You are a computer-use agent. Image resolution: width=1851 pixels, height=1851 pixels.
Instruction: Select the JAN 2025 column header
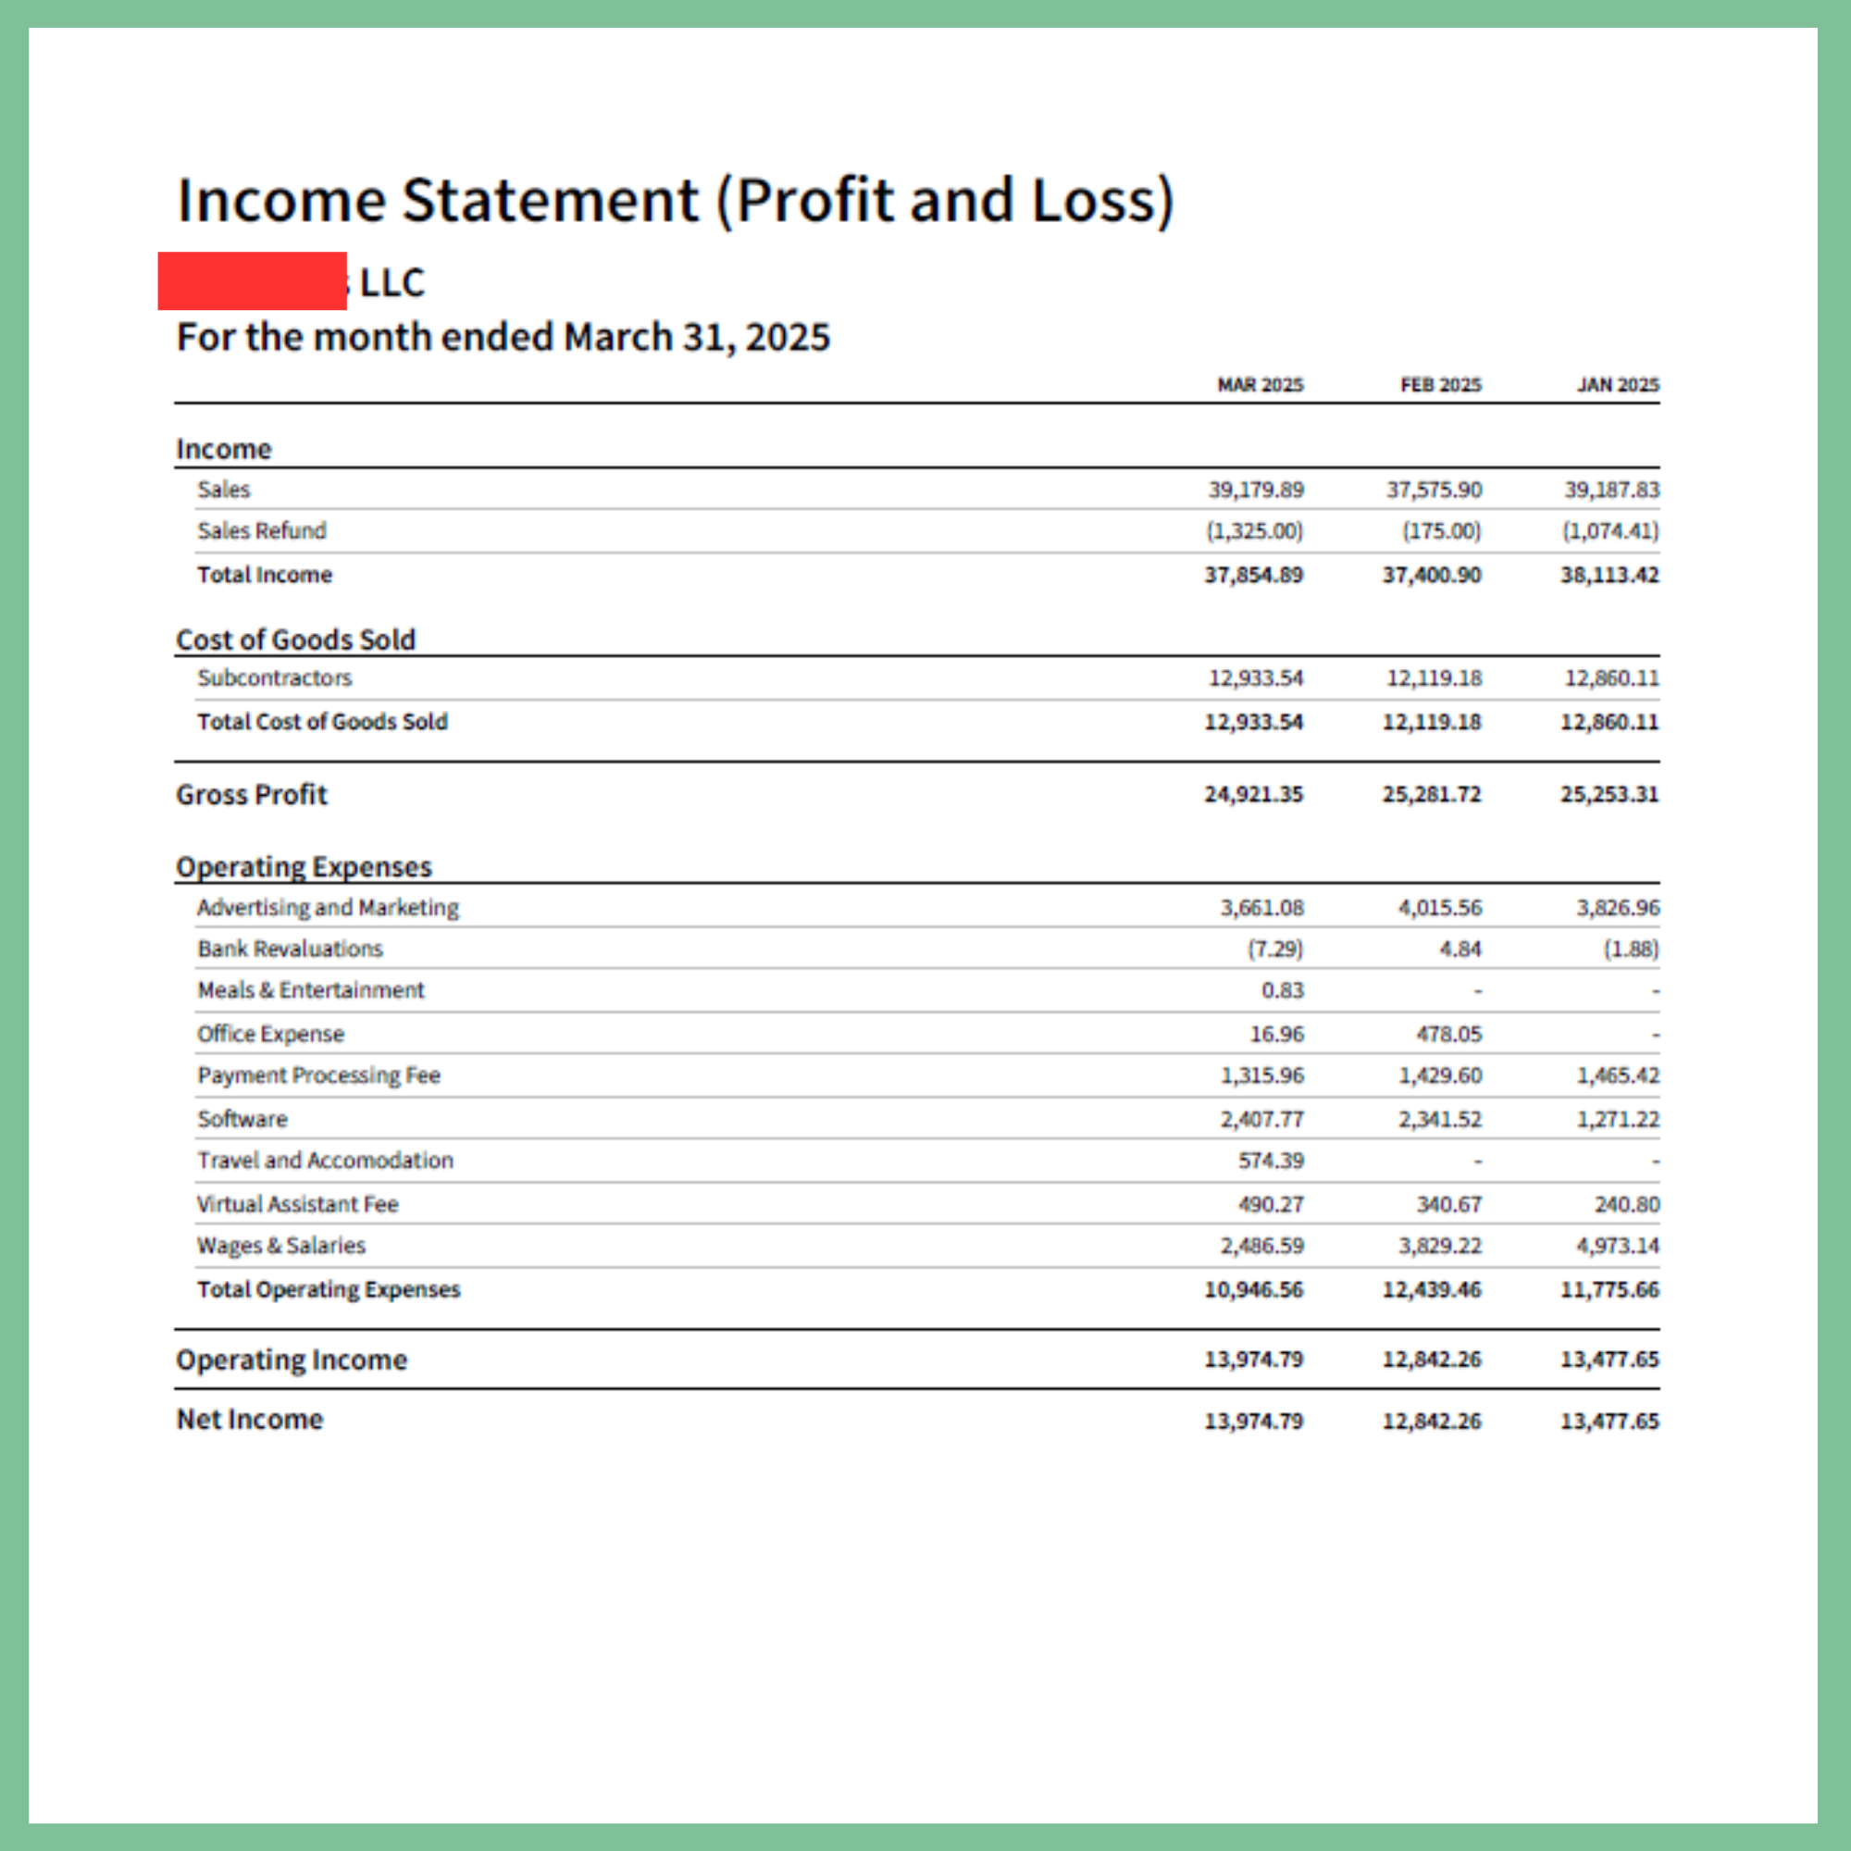(x=1618, y=385)
